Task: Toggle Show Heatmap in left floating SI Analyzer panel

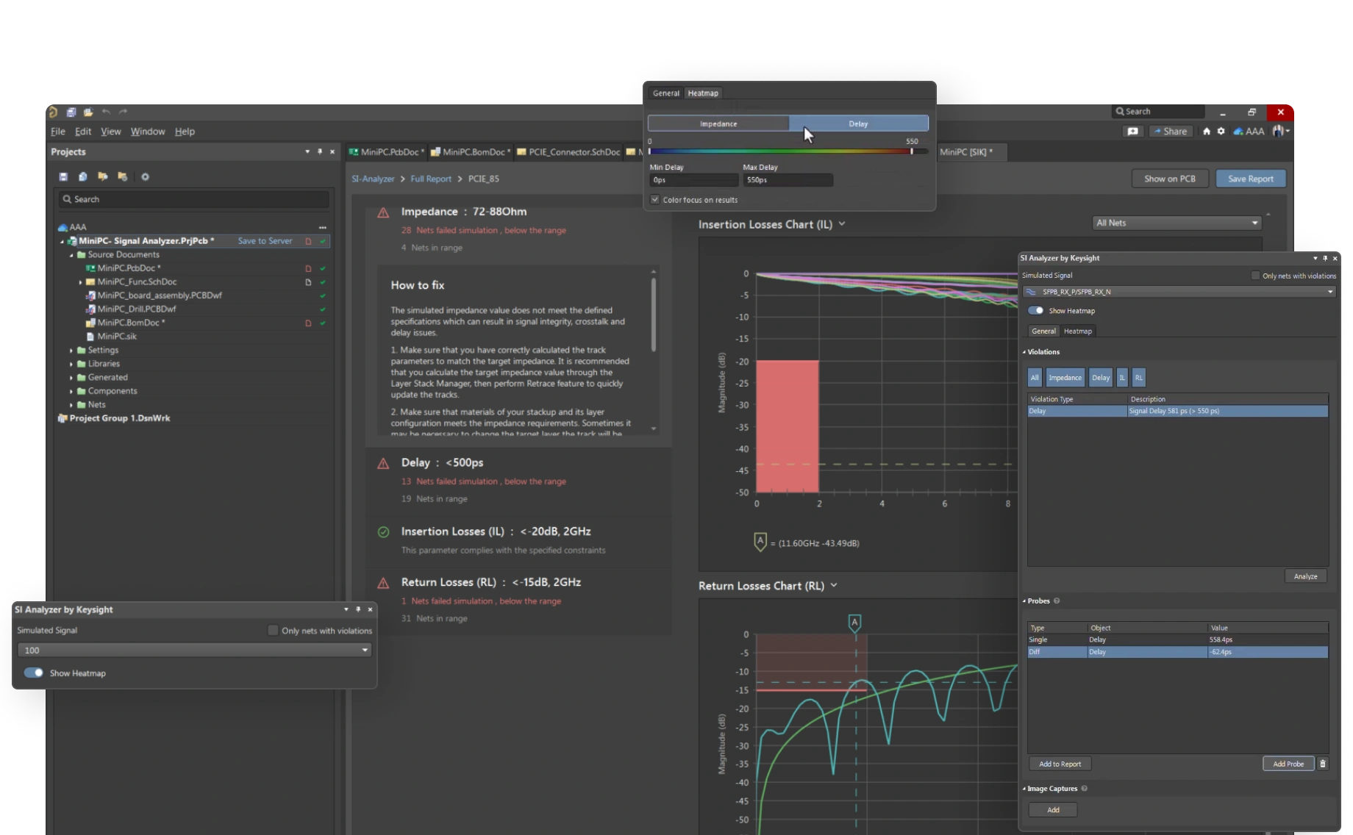Action: tap(33, 673)
